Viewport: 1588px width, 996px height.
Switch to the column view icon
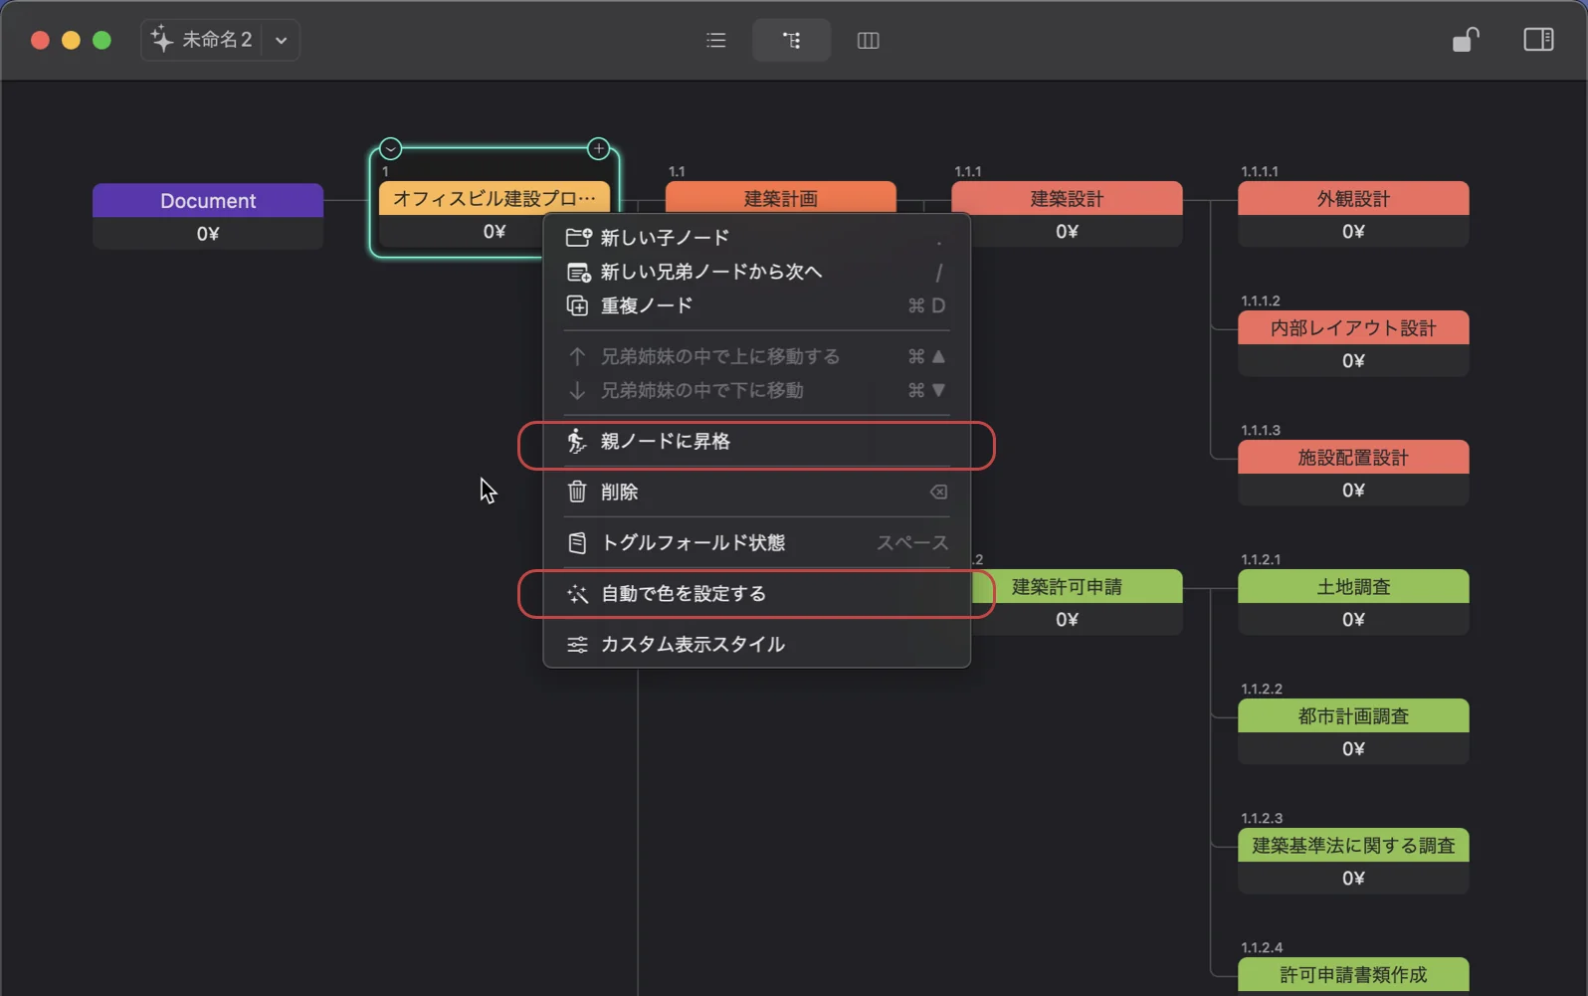point(868,41)
